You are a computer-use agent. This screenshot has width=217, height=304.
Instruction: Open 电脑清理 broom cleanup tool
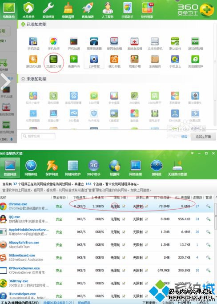(68, 10)
